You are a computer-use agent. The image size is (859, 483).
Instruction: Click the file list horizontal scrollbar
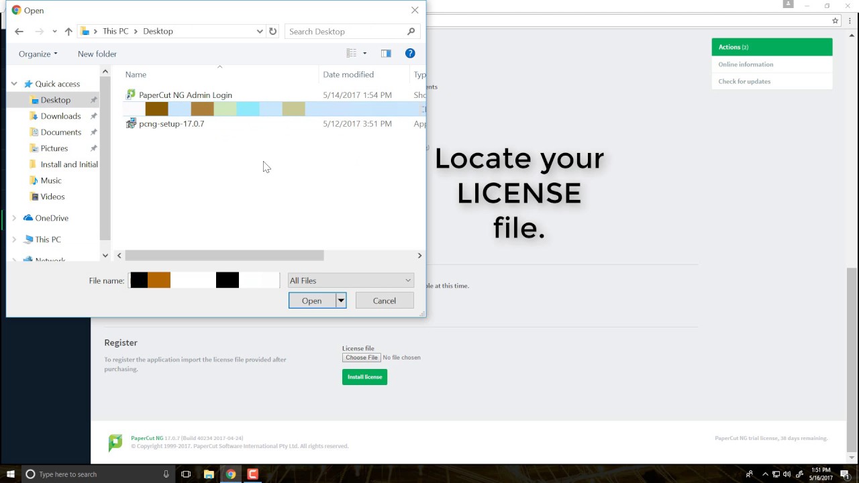(224, 256)
